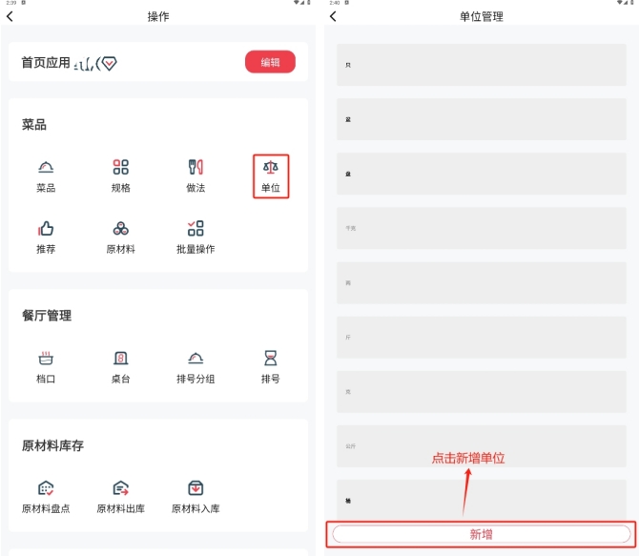Click the 新增 add unit button
639x556 pixels.
(482, 534)
